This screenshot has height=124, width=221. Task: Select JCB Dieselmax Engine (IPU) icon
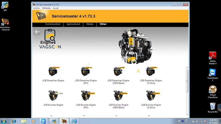[86, 71]
